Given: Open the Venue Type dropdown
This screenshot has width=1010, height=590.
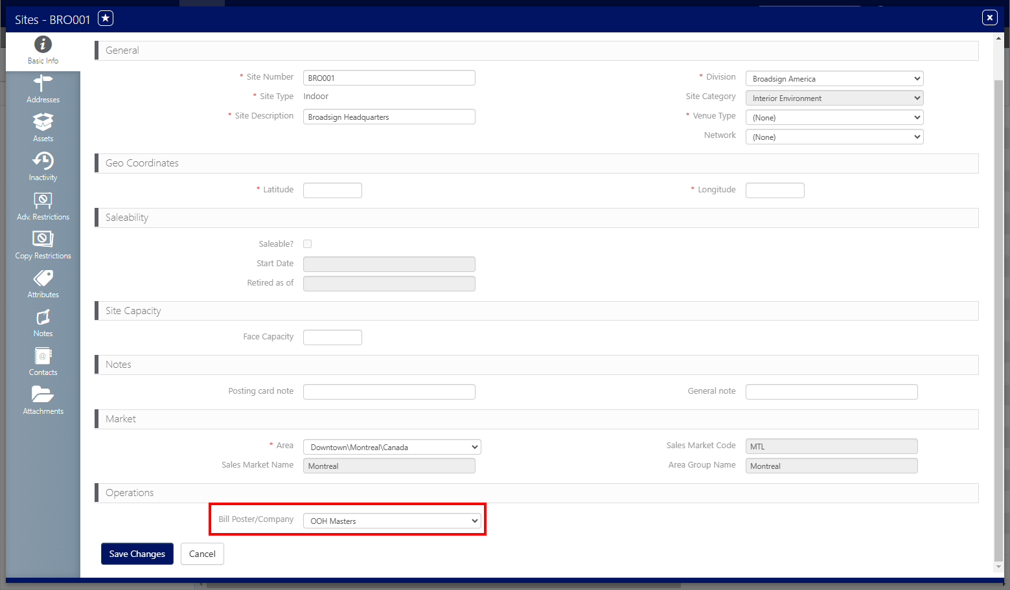Looking at the screenshot, I should click(x=834, y=117).
